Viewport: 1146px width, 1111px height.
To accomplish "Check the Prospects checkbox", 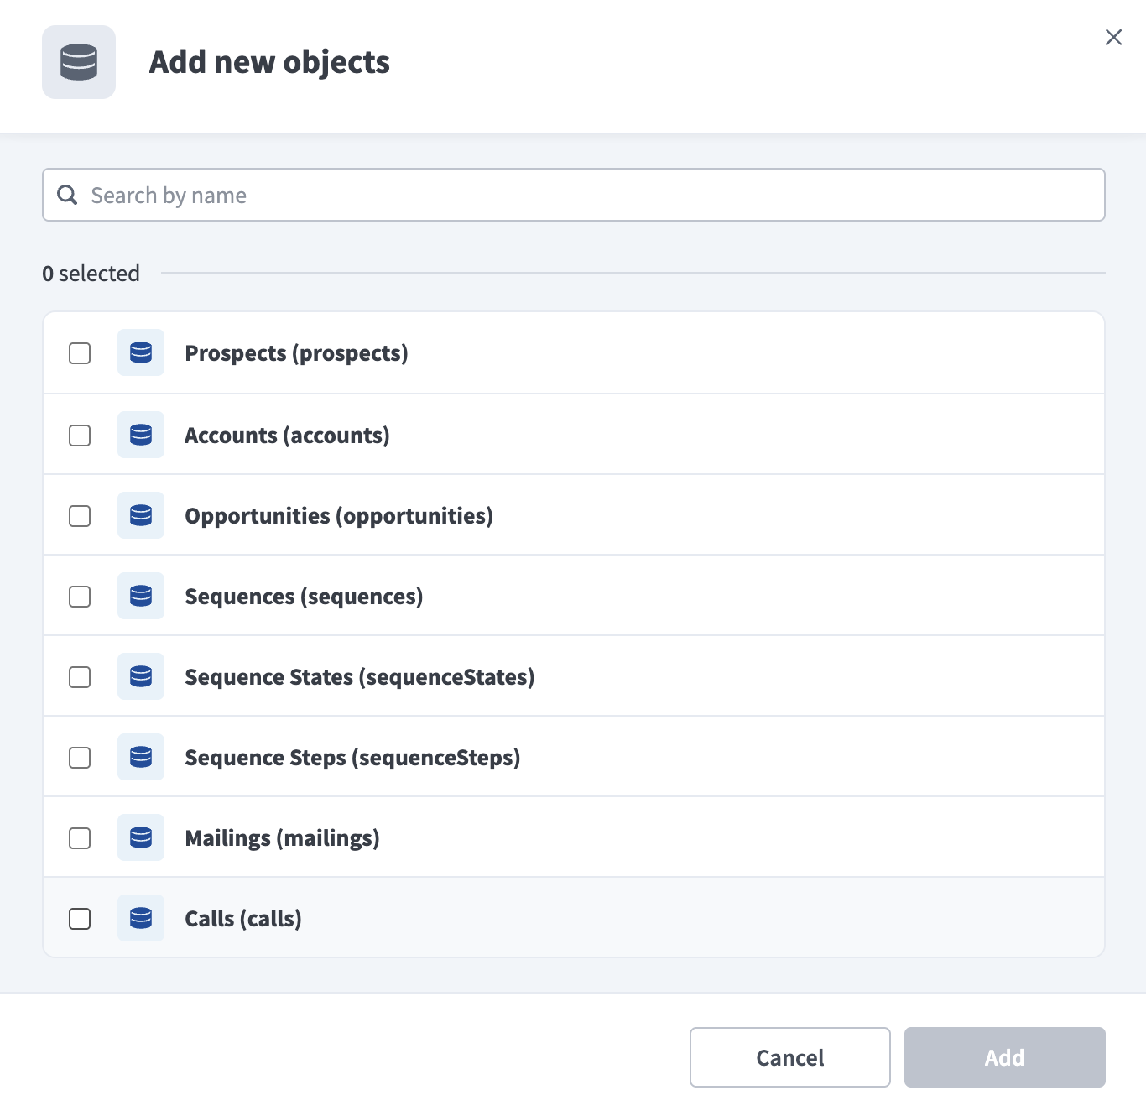I will (80, 353).
